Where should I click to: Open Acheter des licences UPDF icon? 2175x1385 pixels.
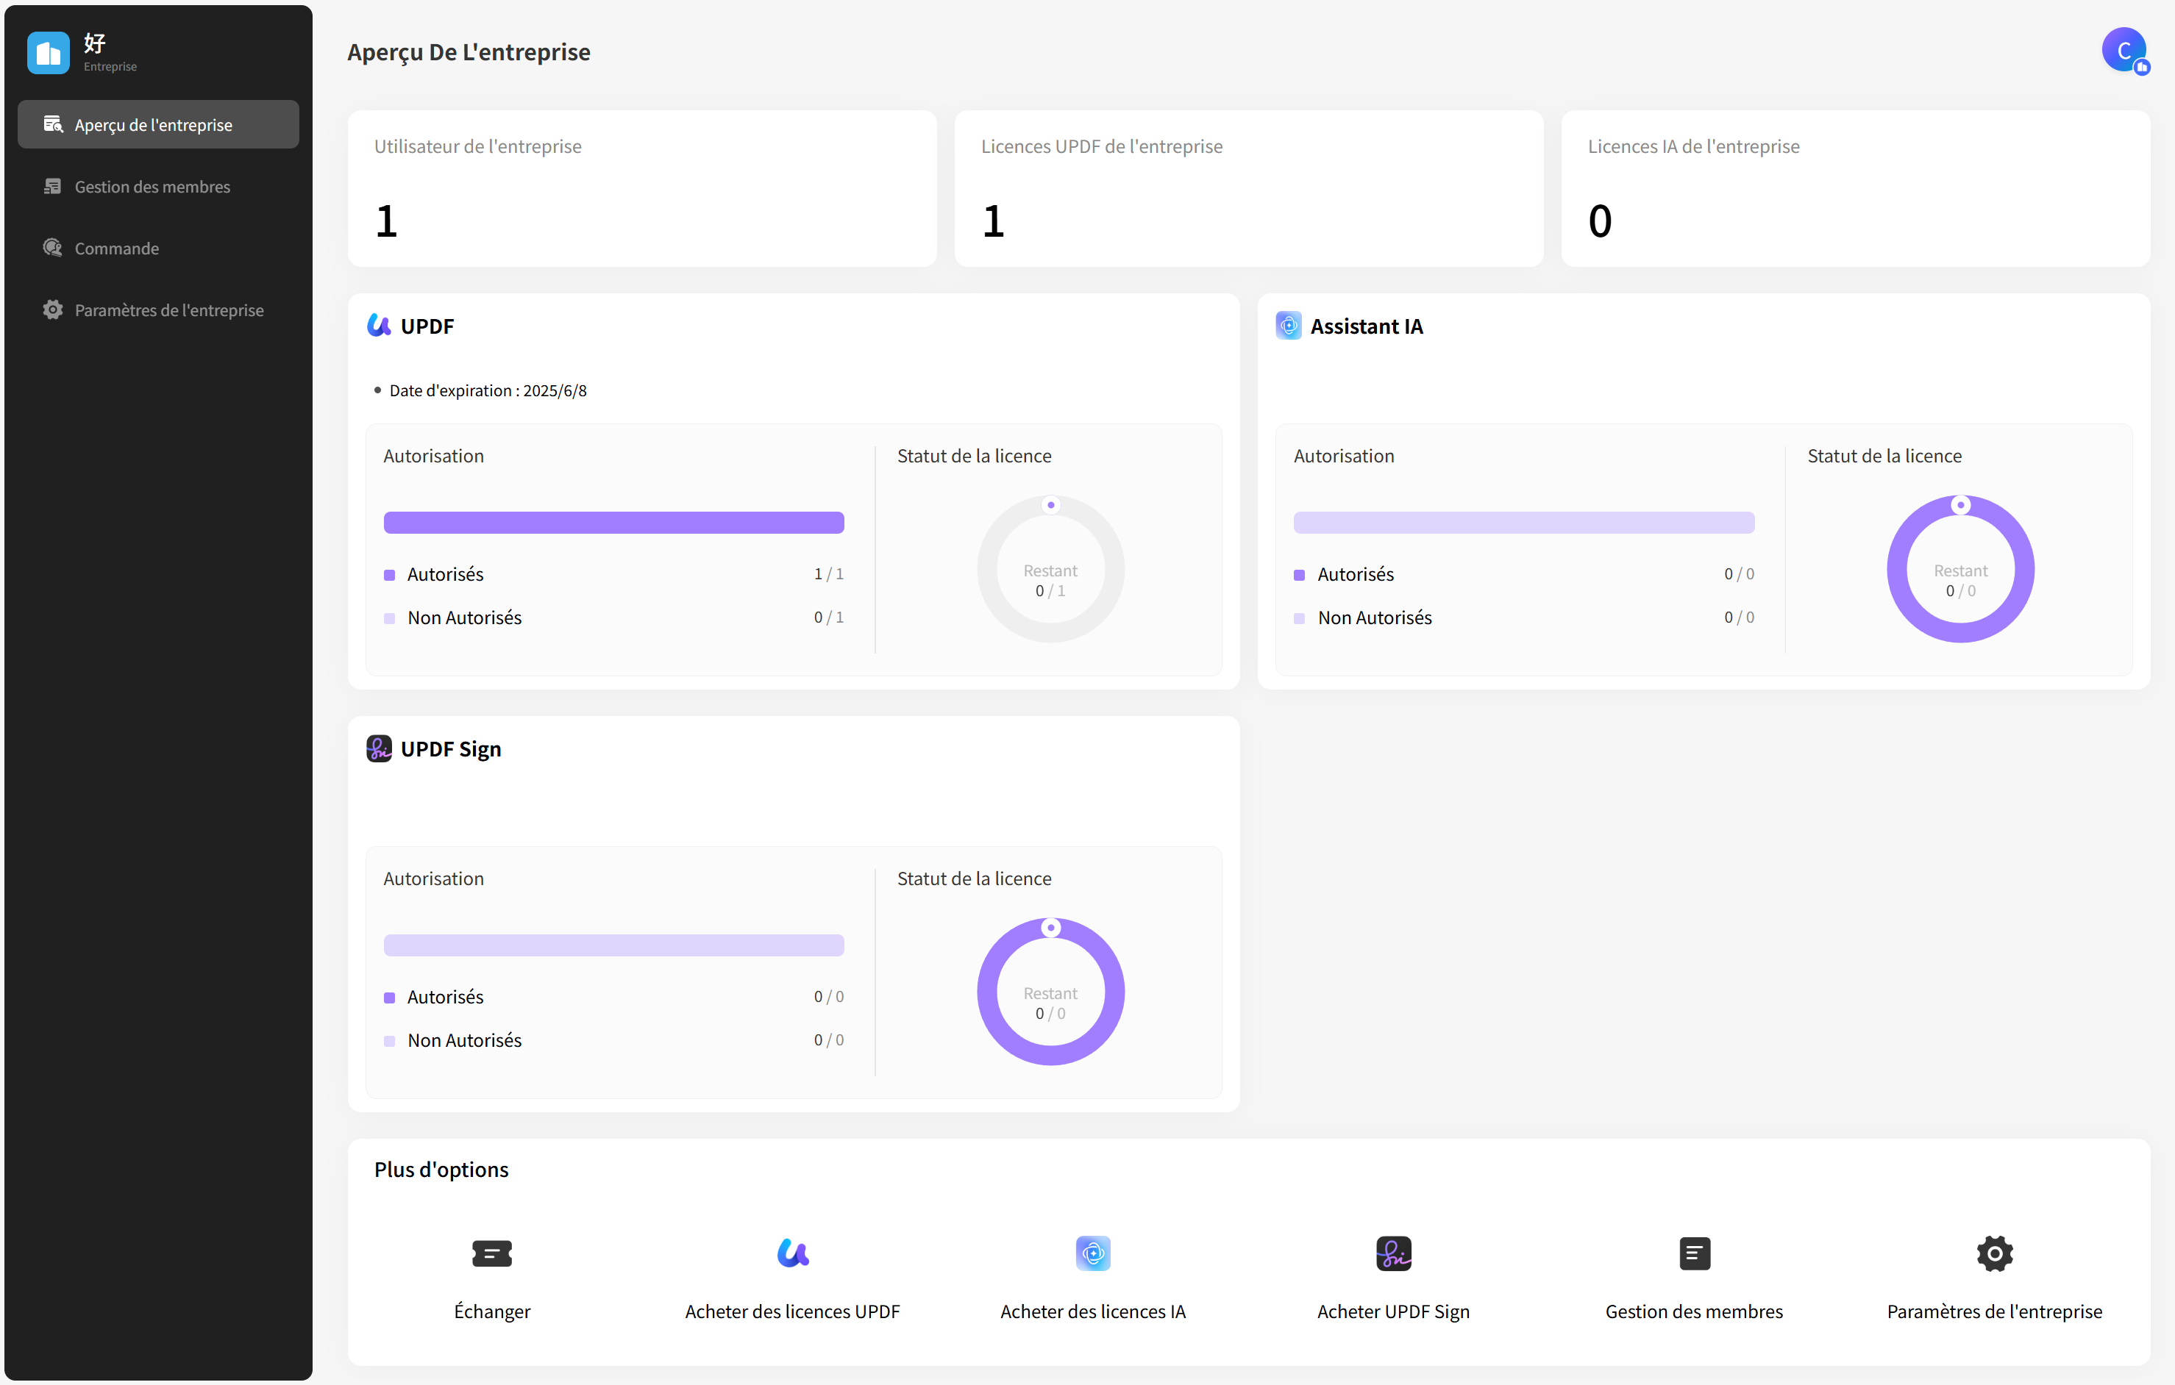pos(792,1253)
